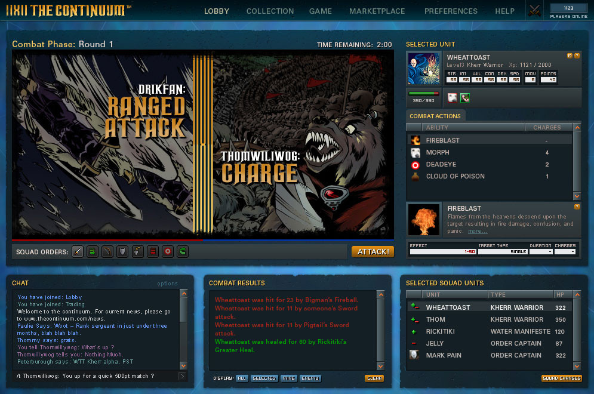The image size is (594, 394).
Task: Select the Morph ability row
Action: [490, 152]
